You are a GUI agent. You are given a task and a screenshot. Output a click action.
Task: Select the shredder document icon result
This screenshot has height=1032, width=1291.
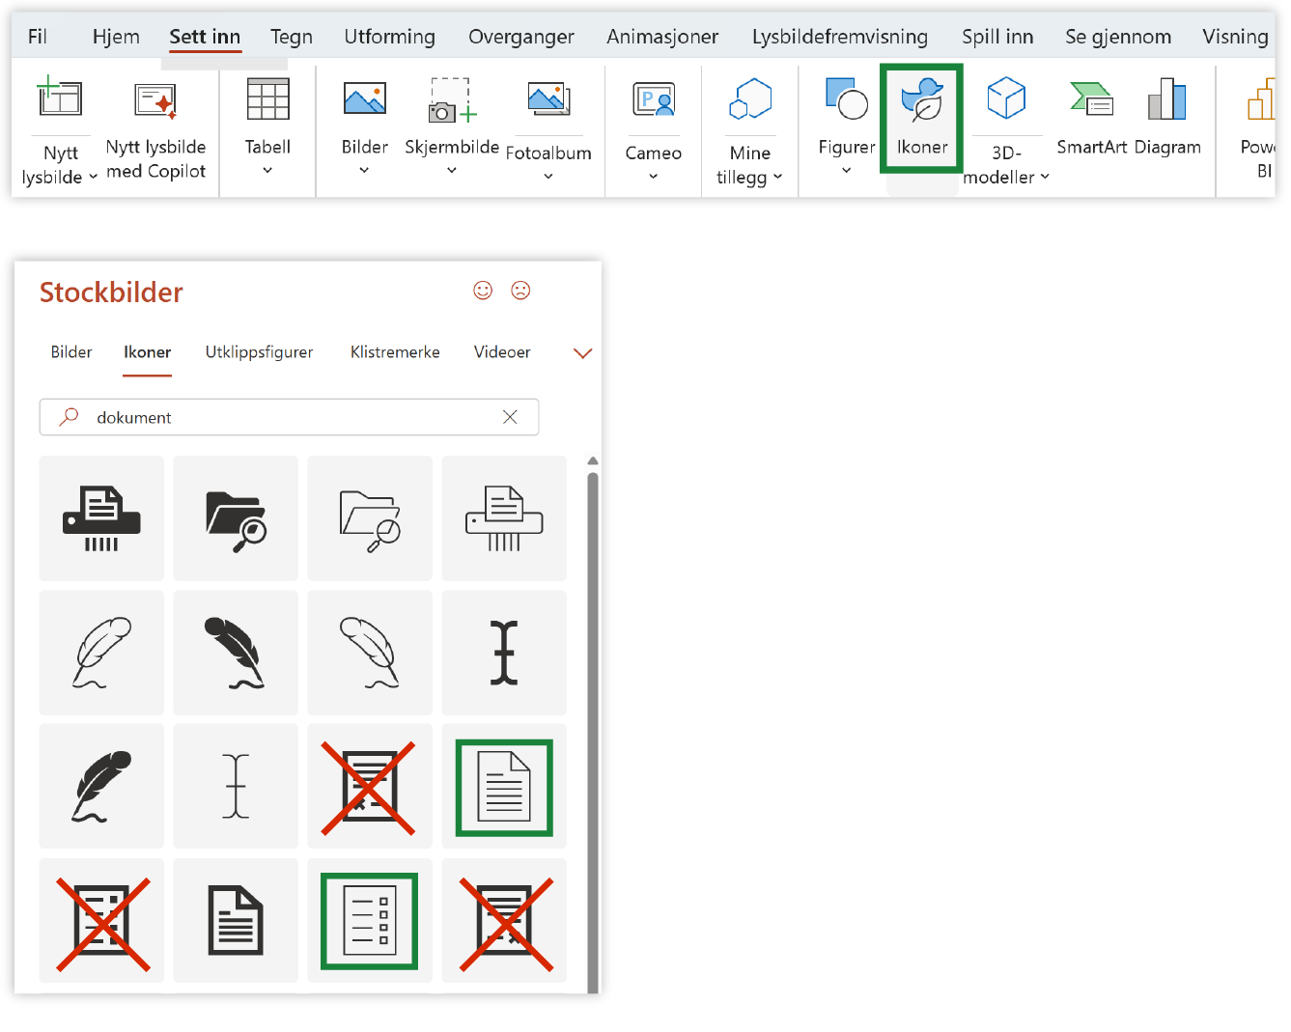pos(101,518)
